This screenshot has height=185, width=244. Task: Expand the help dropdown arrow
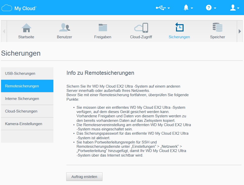(215, 8)
